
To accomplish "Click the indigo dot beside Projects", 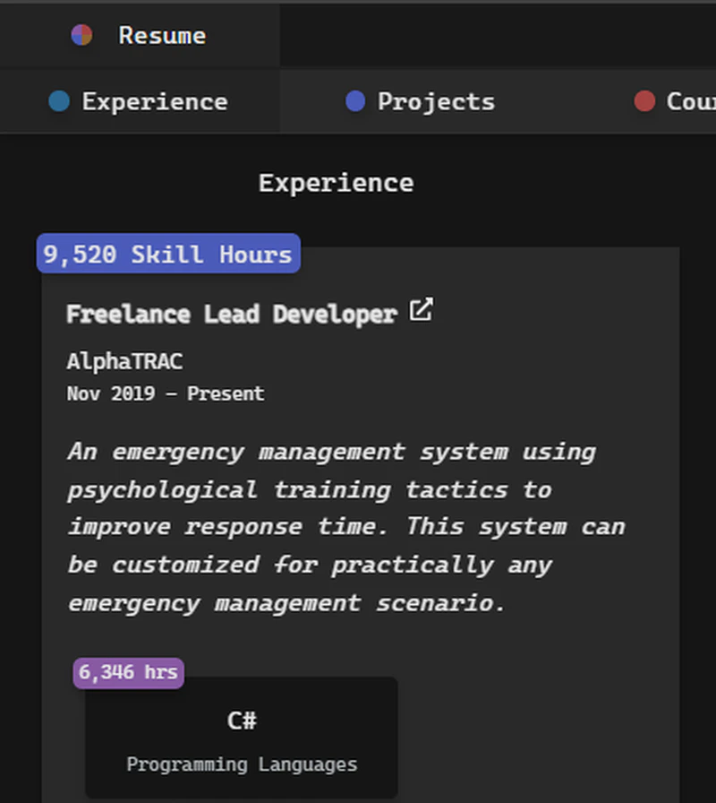I will (x=355, y=101).
